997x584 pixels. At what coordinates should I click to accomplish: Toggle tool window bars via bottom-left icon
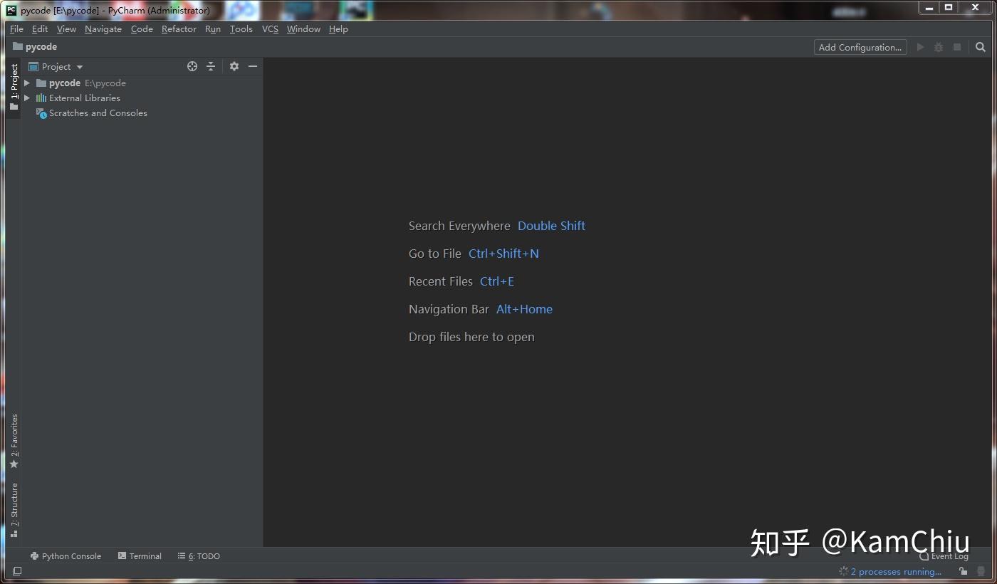17,571
